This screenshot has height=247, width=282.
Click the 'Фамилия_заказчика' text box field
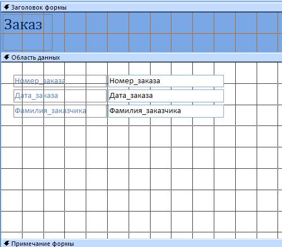(166, 111)
